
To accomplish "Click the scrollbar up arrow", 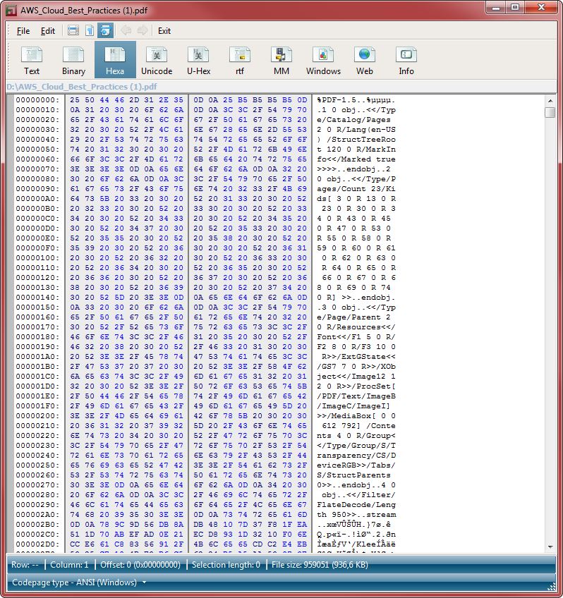I will point(550,101).
